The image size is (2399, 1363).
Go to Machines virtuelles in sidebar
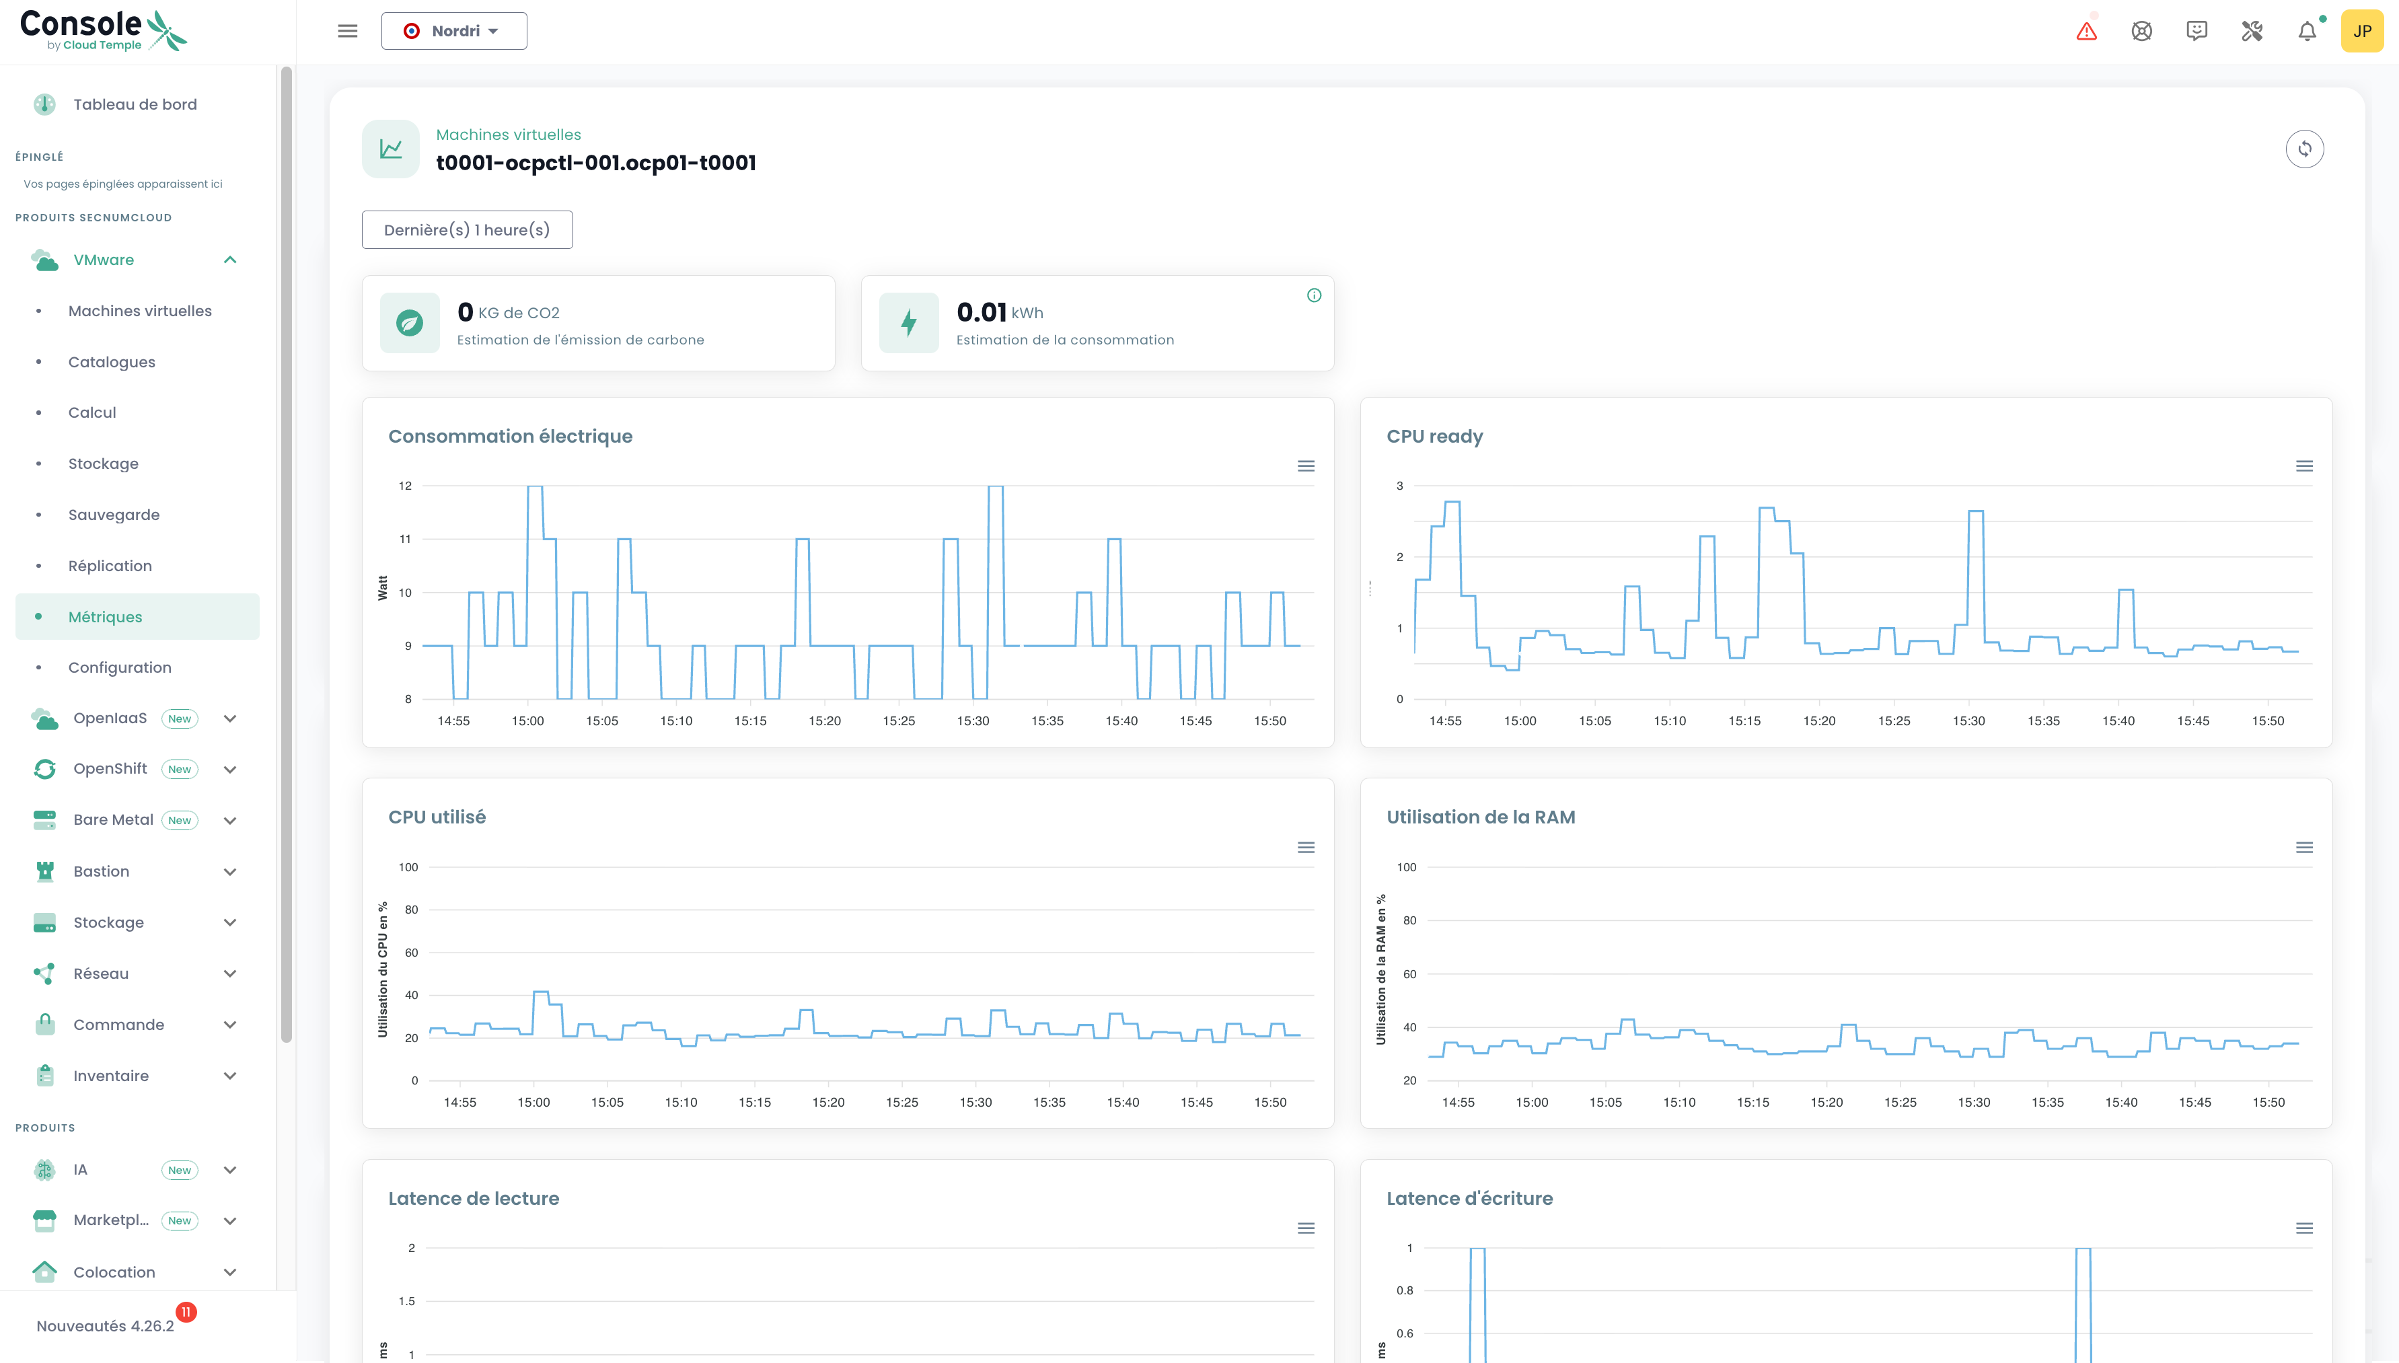(139, 311)
